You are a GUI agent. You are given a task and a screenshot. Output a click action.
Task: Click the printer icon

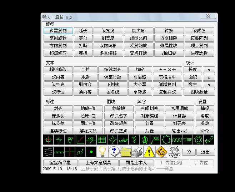(137, 152)
